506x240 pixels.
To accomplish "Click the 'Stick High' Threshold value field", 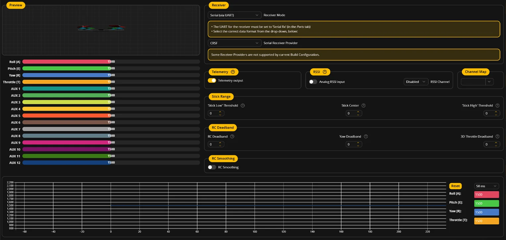I will pyautogui.click(x=491, y=113).
